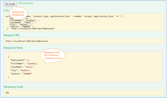Click the curl command's first line with Content-Type header
This screenshot has width=167, height=98.
pyautogui.click(x=65, y=16)
